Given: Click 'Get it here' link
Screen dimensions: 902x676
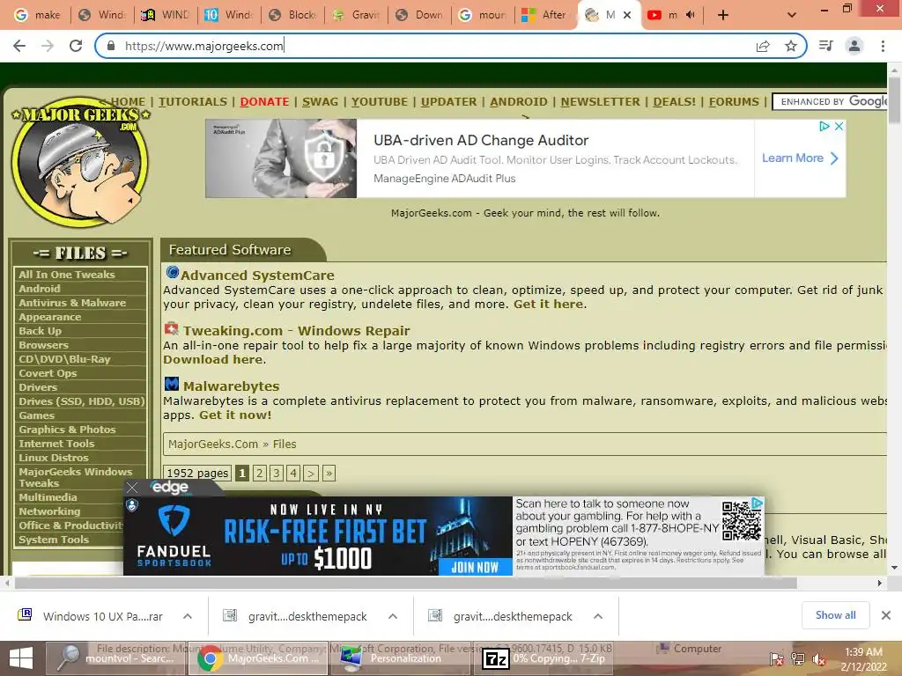Looking at the screenshot, I should click(x=548, y=304).
